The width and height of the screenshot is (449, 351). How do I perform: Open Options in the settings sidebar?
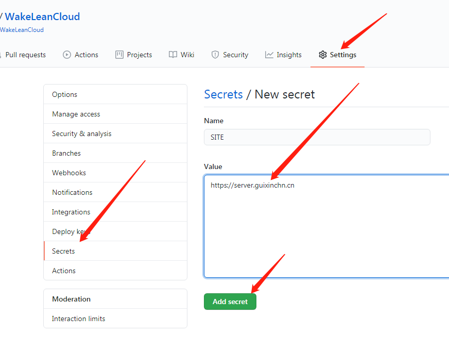pos(64,94)
